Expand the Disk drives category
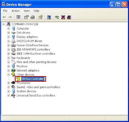The width and height of the screenshot is (129, 122). tap(8, 33)
